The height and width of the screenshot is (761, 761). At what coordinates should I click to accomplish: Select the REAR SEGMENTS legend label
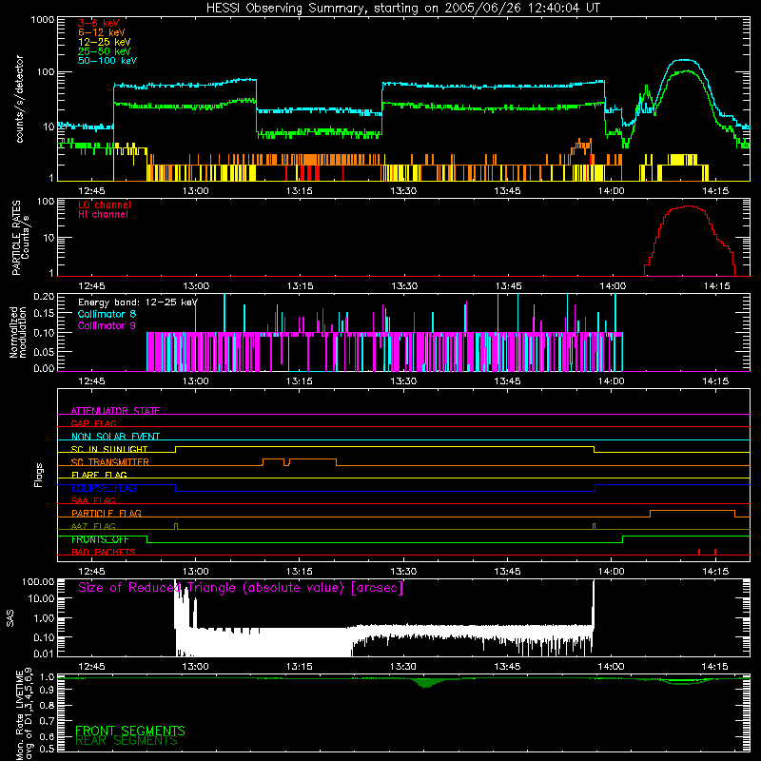click(x=127, y=741)
